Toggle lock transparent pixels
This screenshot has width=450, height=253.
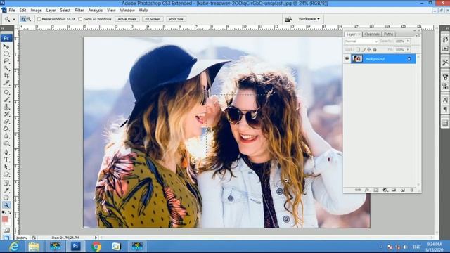click(x=358, y=50)
